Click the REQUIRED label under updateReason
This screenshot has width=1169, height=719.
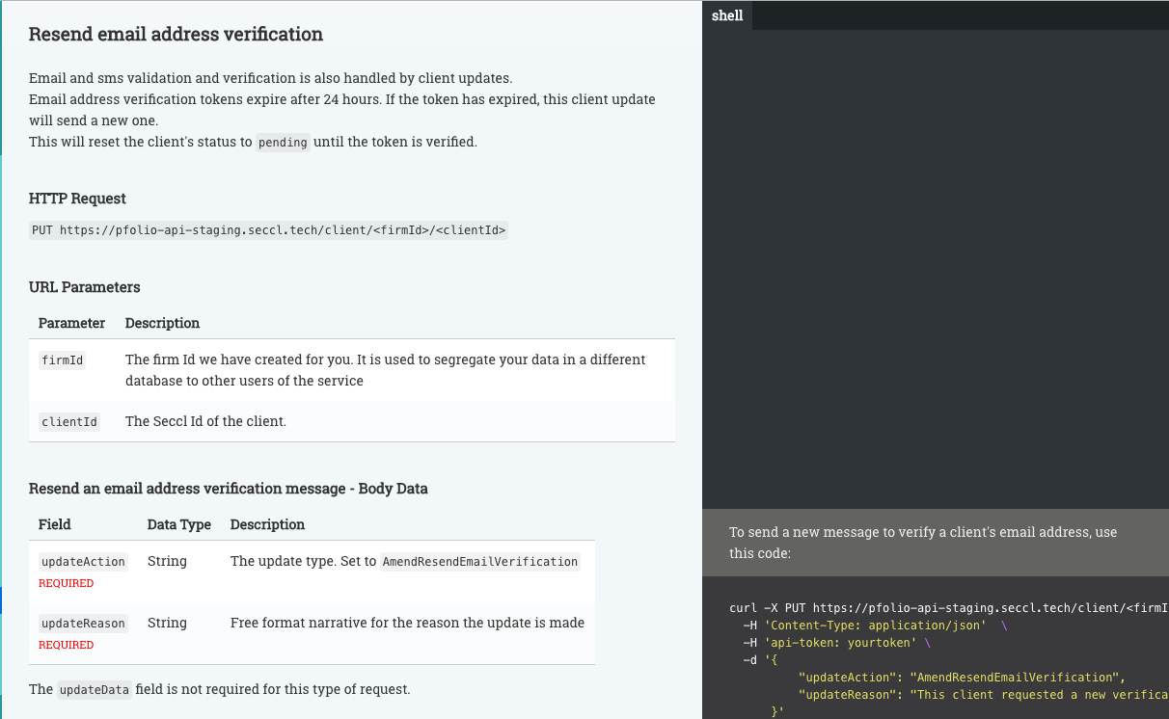pyautogui.click(x=66, y=645)
